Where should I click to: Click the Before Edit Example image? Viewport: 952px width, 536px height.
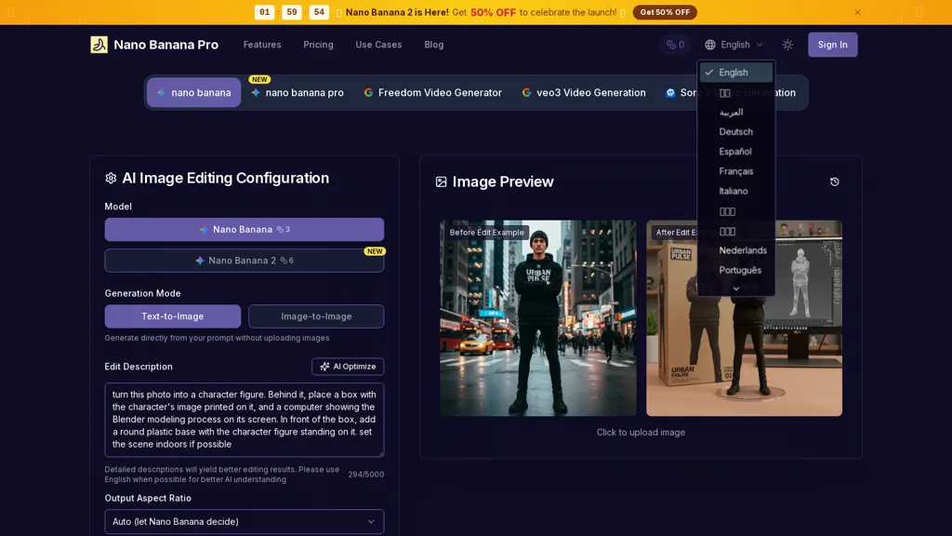coord(538,318)
